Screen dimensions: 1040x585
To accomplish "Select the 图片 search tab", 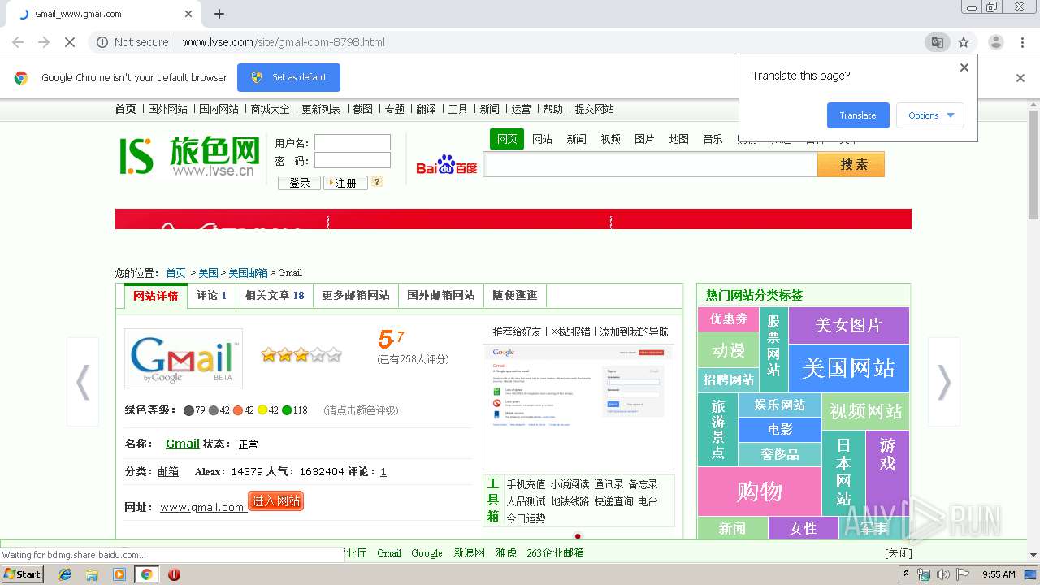I will click(644, 139).
